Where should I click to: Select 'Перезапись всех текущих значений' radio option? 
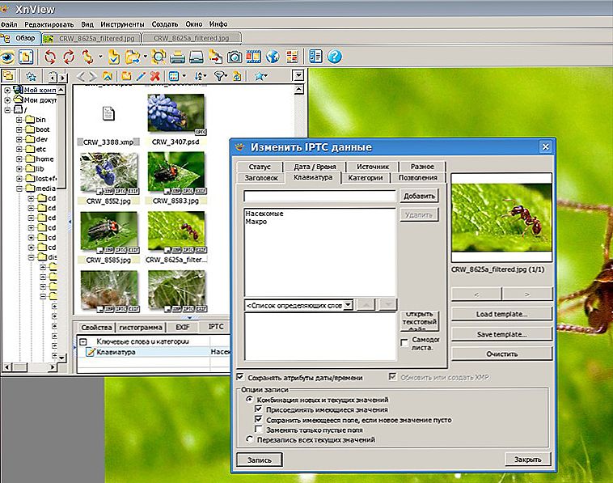[249, 439]
